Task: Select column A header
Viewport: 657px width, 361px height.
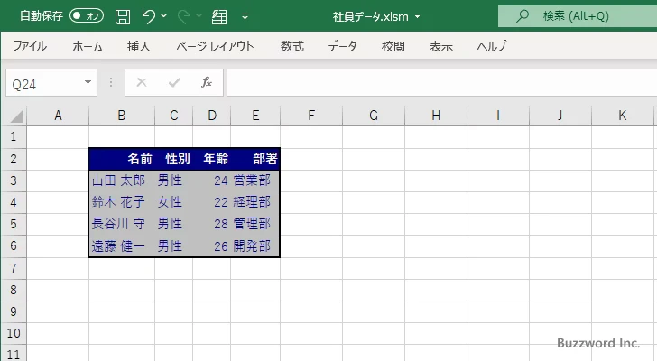Action: pyautogui.click(x=58, y=116)
